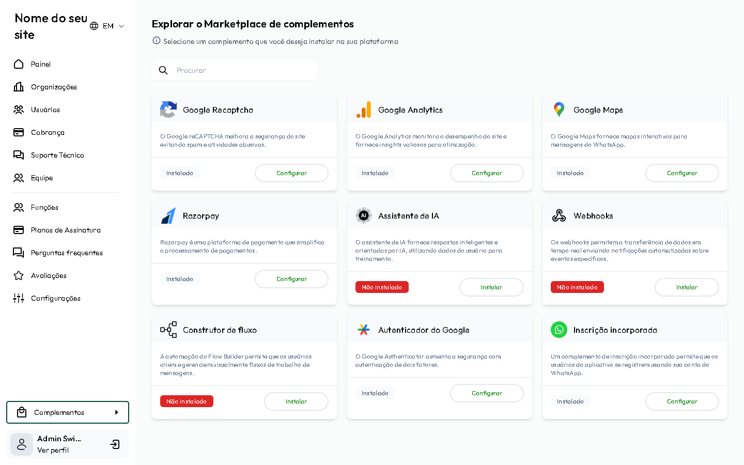744x465 pixels.
Task: Click the Webhooks icon
Action: click(559, 215)
